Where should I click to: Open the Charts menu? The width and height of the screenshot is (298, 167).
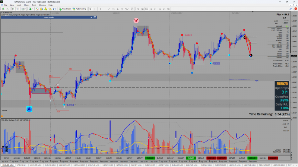(26, 5)
